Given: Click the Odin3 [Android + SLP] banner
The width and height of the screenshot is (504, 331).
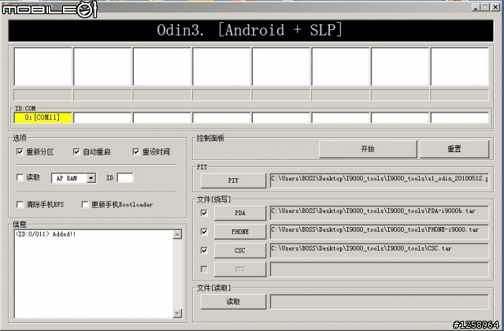Looking at the screenshot, I should coord(250,31).
